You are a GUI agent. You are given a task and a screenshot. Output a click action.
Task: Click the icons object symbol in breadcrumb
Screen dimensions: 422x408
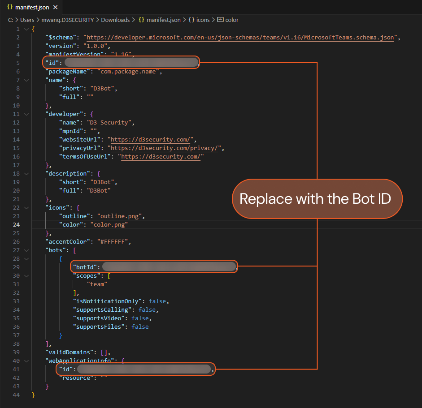click(x=191, y=20)
